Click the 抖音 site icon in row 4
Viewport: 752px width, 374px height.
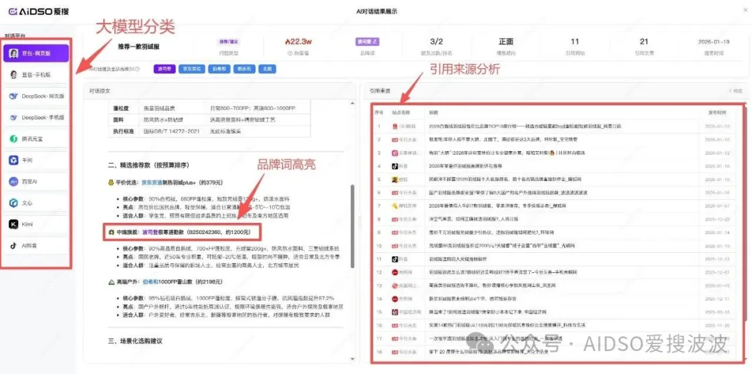pyautogui.click(x=395, y=166)
